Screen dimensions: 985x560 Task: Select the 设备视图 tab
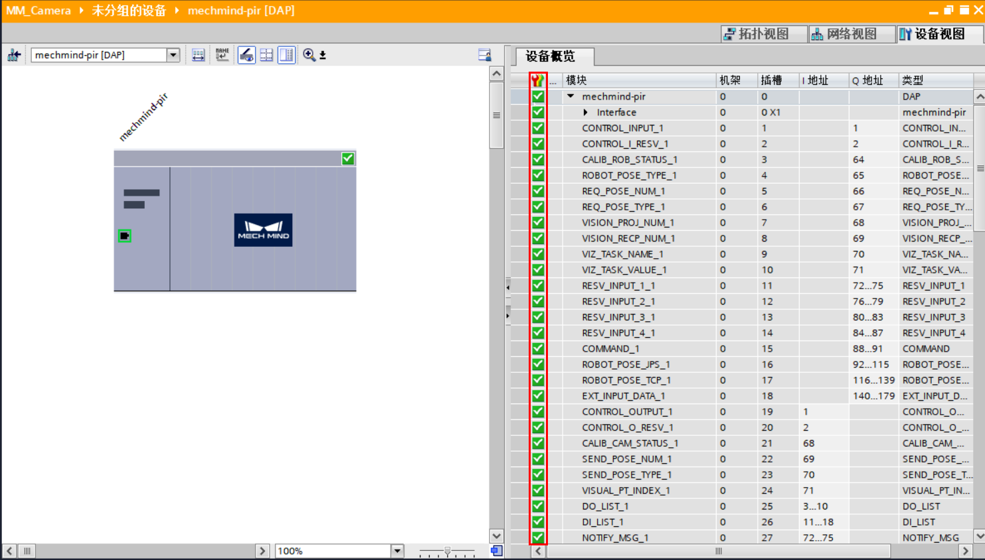click(940, 34)
